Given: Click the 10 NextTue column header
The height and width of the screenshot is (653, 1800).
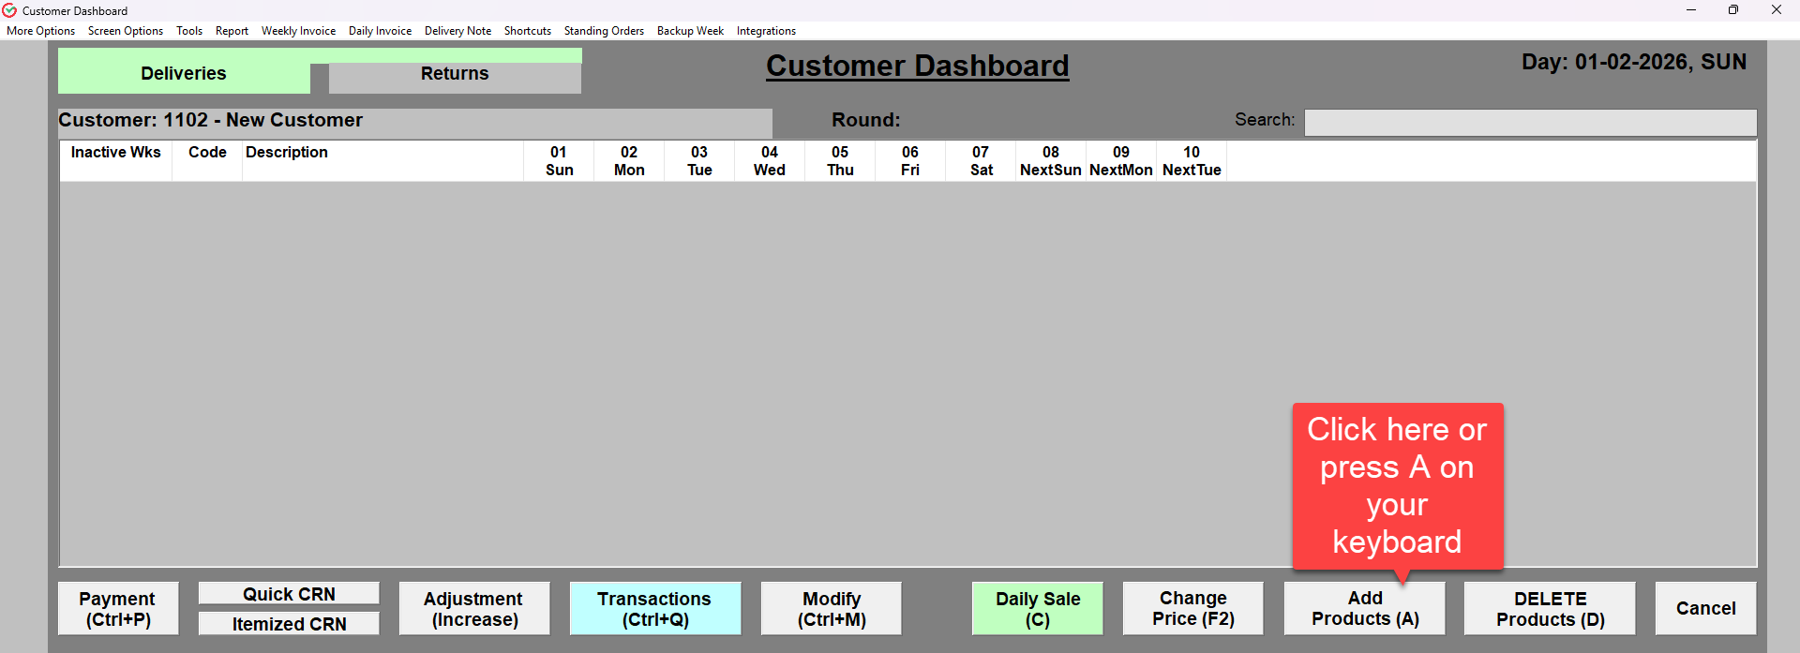Looking at the screenshot, I should pyautogui.click(x=1192, y=161).
